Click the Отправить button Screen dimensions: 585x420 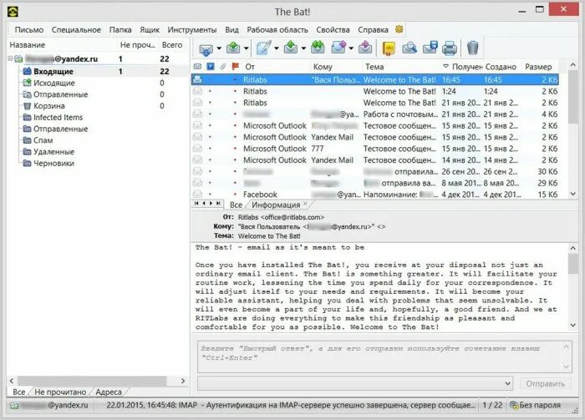pyautogui.click(x=545, y=383)
